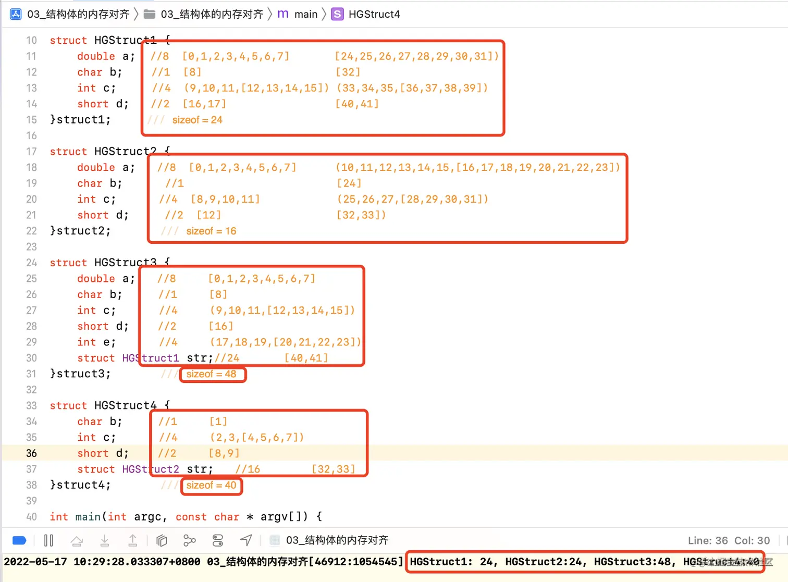The width and height of the screenshot is (788, 582).
Task: Click 'struct HGStruct2 str;' on line 37
Action: pyautogui.click(x=145, y=469)
